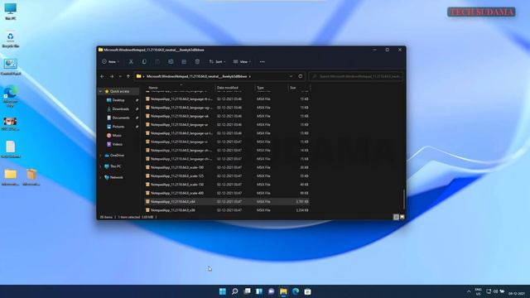Select Videos in the navigation pane
The height and width of the screenshot is (298, 530).
pyautogui.click(x=118, y=144)
